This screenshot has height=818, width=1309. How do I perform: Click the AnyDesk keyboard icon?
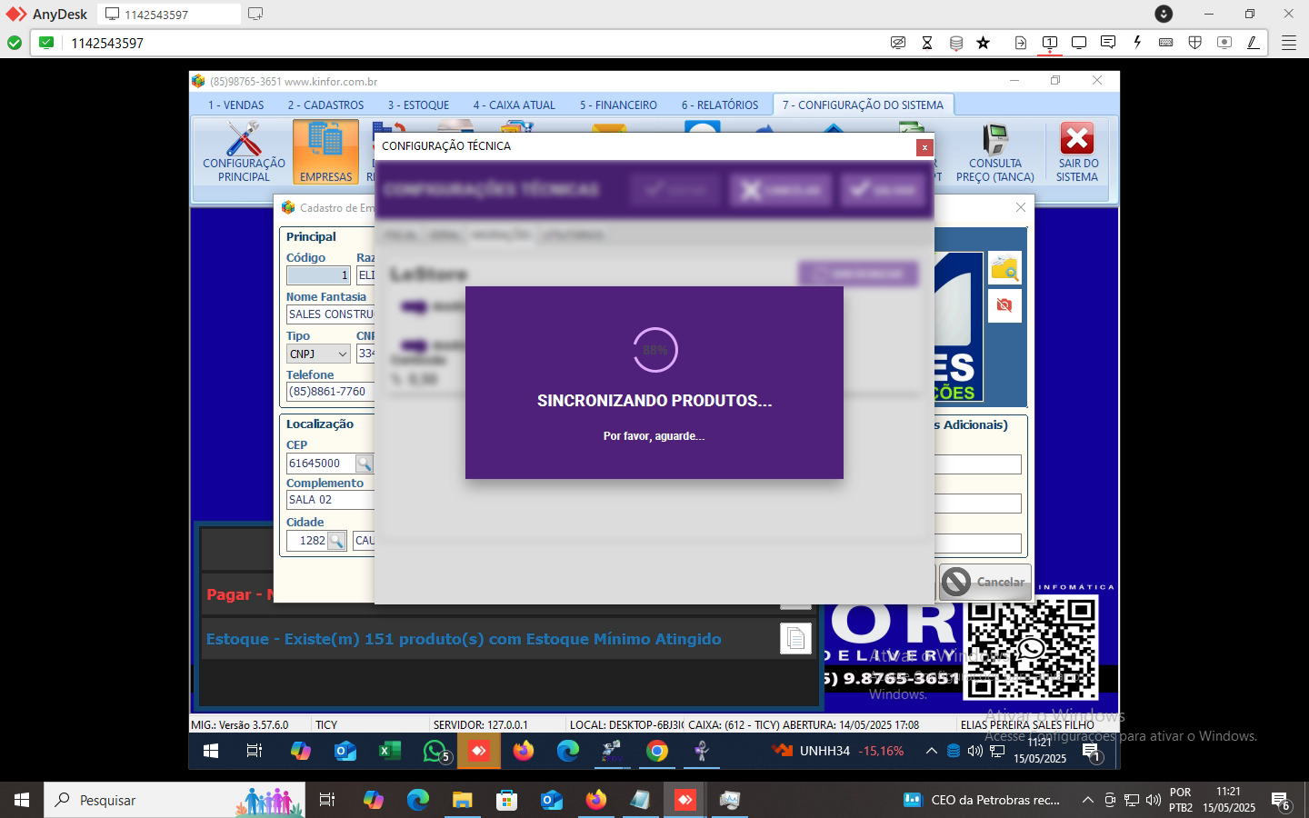coord(1166,43)
